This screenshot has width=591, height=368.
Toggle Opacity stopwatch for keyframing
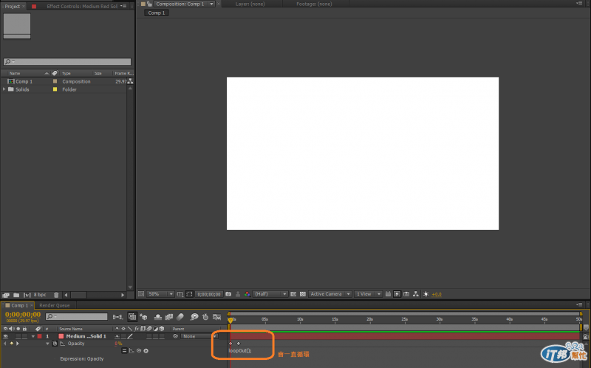(55, 344)
